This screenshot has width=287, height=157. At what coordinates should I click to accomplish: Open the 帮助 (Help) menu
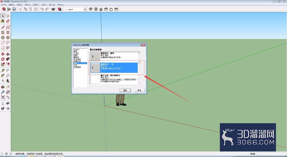click(60, 5)
